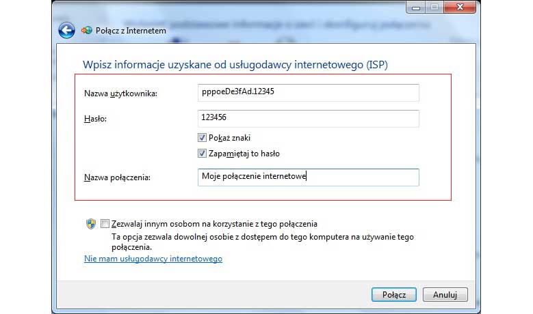The height and width of the screenshot is (314, 533).
Task: Click the Nazwa użytkownika label
Action: point(120,94)
